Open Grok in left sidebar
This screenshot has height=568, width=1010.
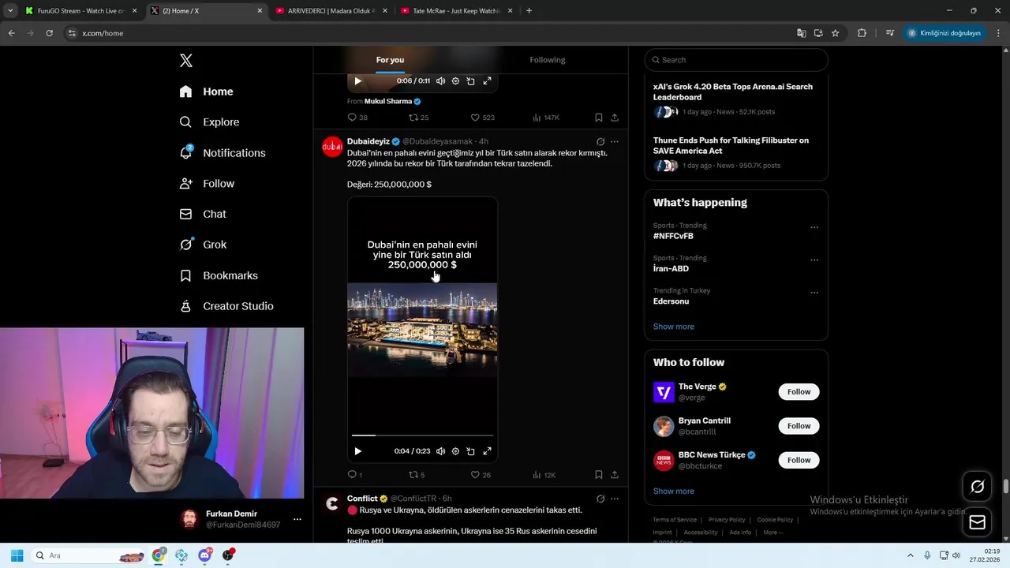click(203, 245)
